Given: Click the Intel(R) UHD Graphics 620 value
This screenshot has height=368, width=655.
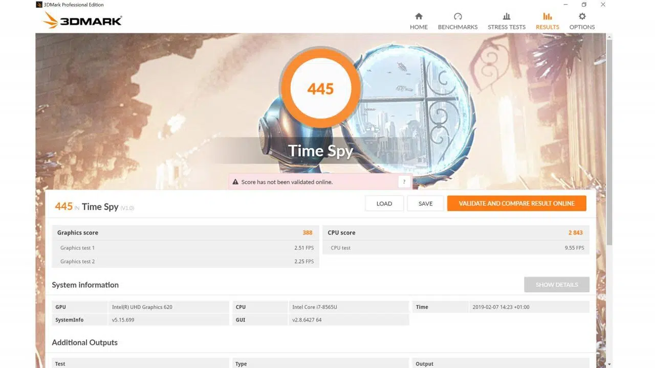Looking at the screenshot, I should (142, 307).
